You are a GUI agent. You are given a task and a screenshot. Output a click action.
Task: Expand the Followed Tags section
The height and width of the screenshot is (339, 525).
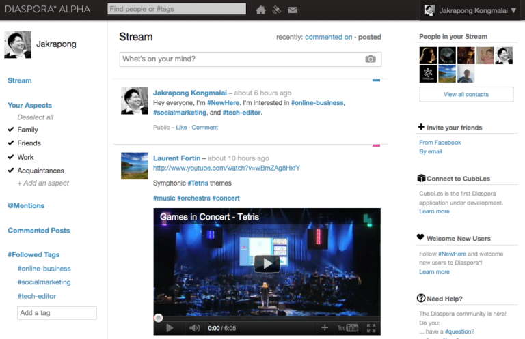33,254
